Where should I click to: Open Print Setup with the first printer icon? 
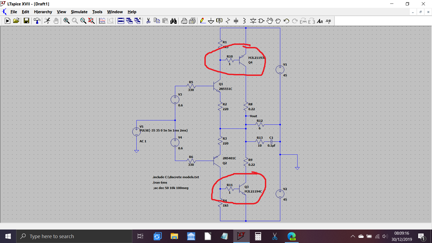coord(184,21)
